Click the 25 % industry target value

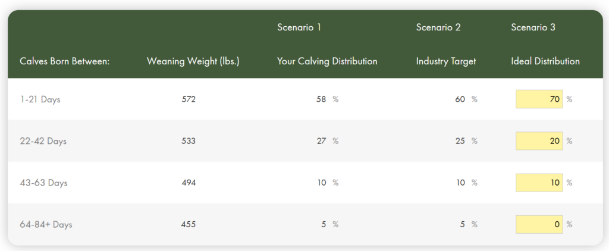466,141
